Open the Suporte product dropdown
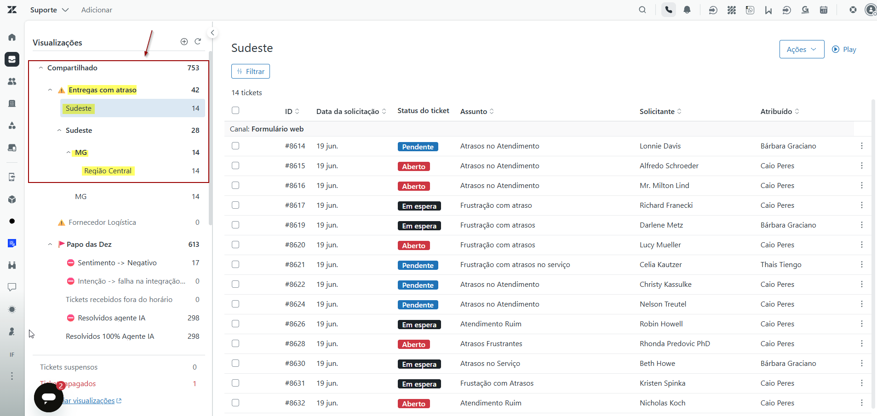The width and height of the screenshot is (877, 416). pos(49,10)
